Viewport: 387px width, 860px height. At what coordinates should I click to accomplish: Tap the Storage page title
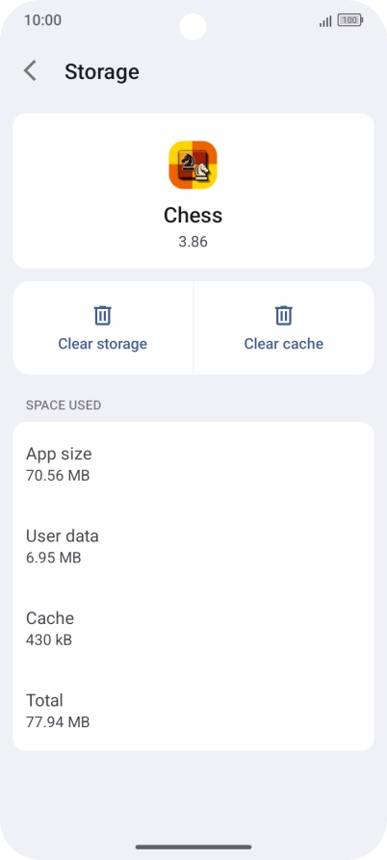pyautogui.click(x=102, y=72)
